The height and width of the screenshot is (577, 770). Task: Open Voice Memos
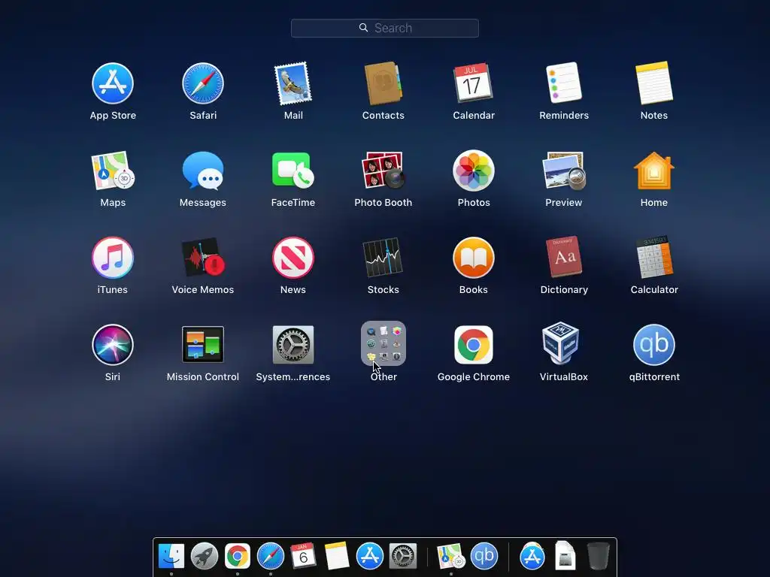(203, 258)
